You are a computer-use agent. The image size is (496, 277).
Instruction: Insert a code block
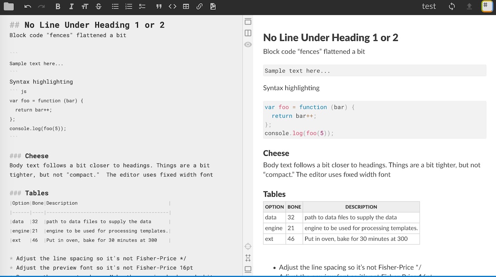[x=172, y=6]
